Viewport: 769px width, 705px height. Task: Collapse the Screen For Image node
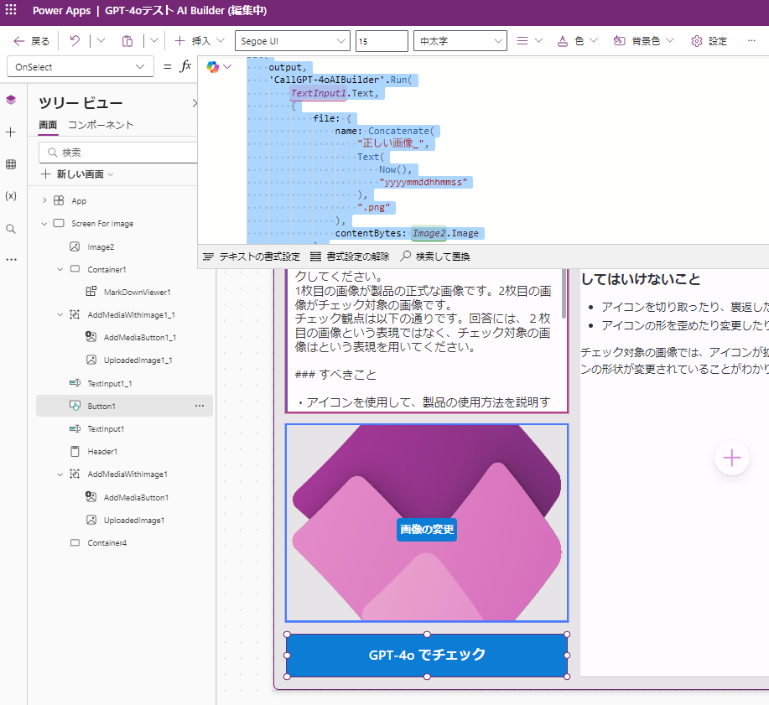coord(44,224)
